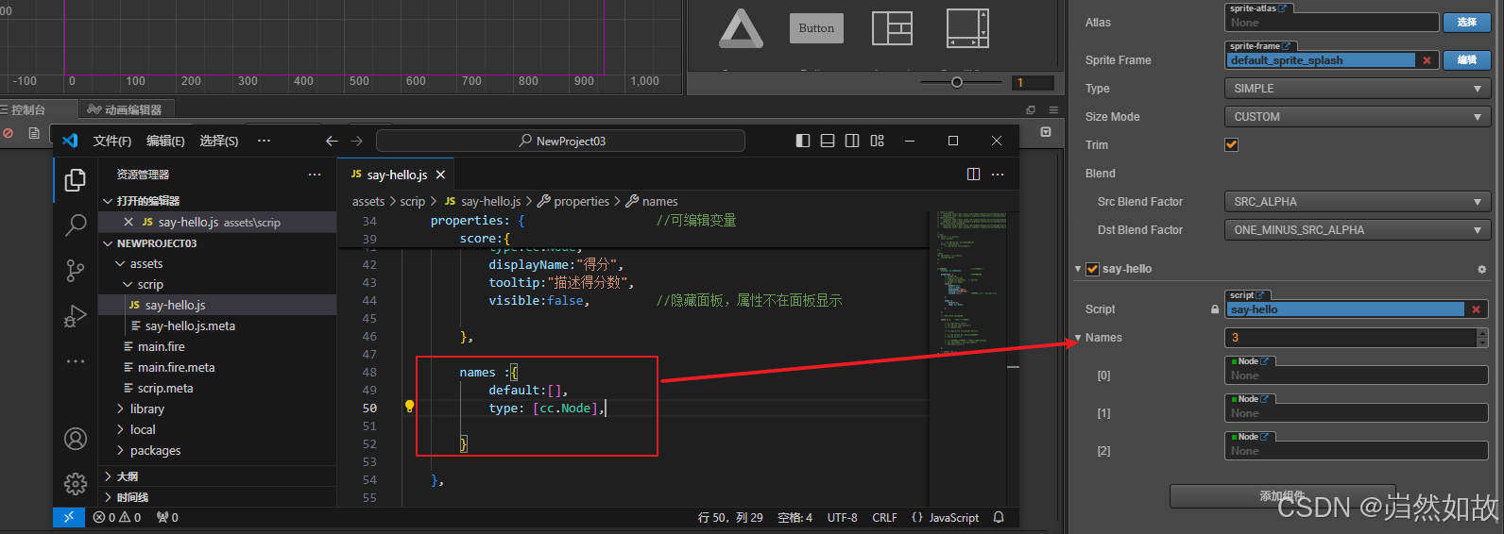Viewport: 1504px width, 534px height.
Task: Select the triangle sprite node preset
Action: 741,28
